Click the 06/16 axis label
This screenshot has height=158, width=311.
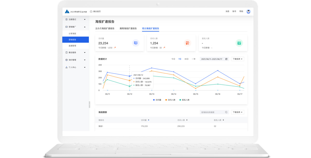click(218, 94)
